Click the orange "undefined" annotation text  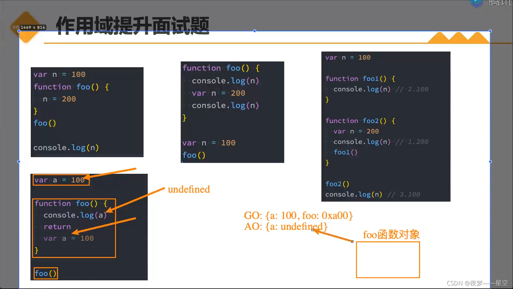pyautogui.click(x=189, y=189)
